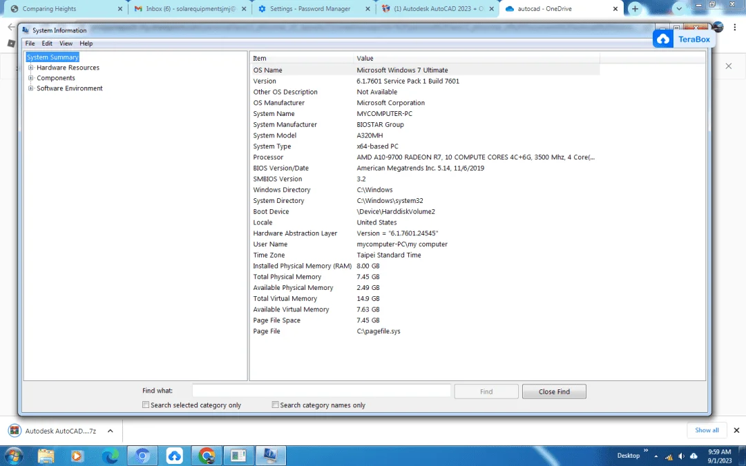
Task: Open the Help menu
Action: click(86, 43)
